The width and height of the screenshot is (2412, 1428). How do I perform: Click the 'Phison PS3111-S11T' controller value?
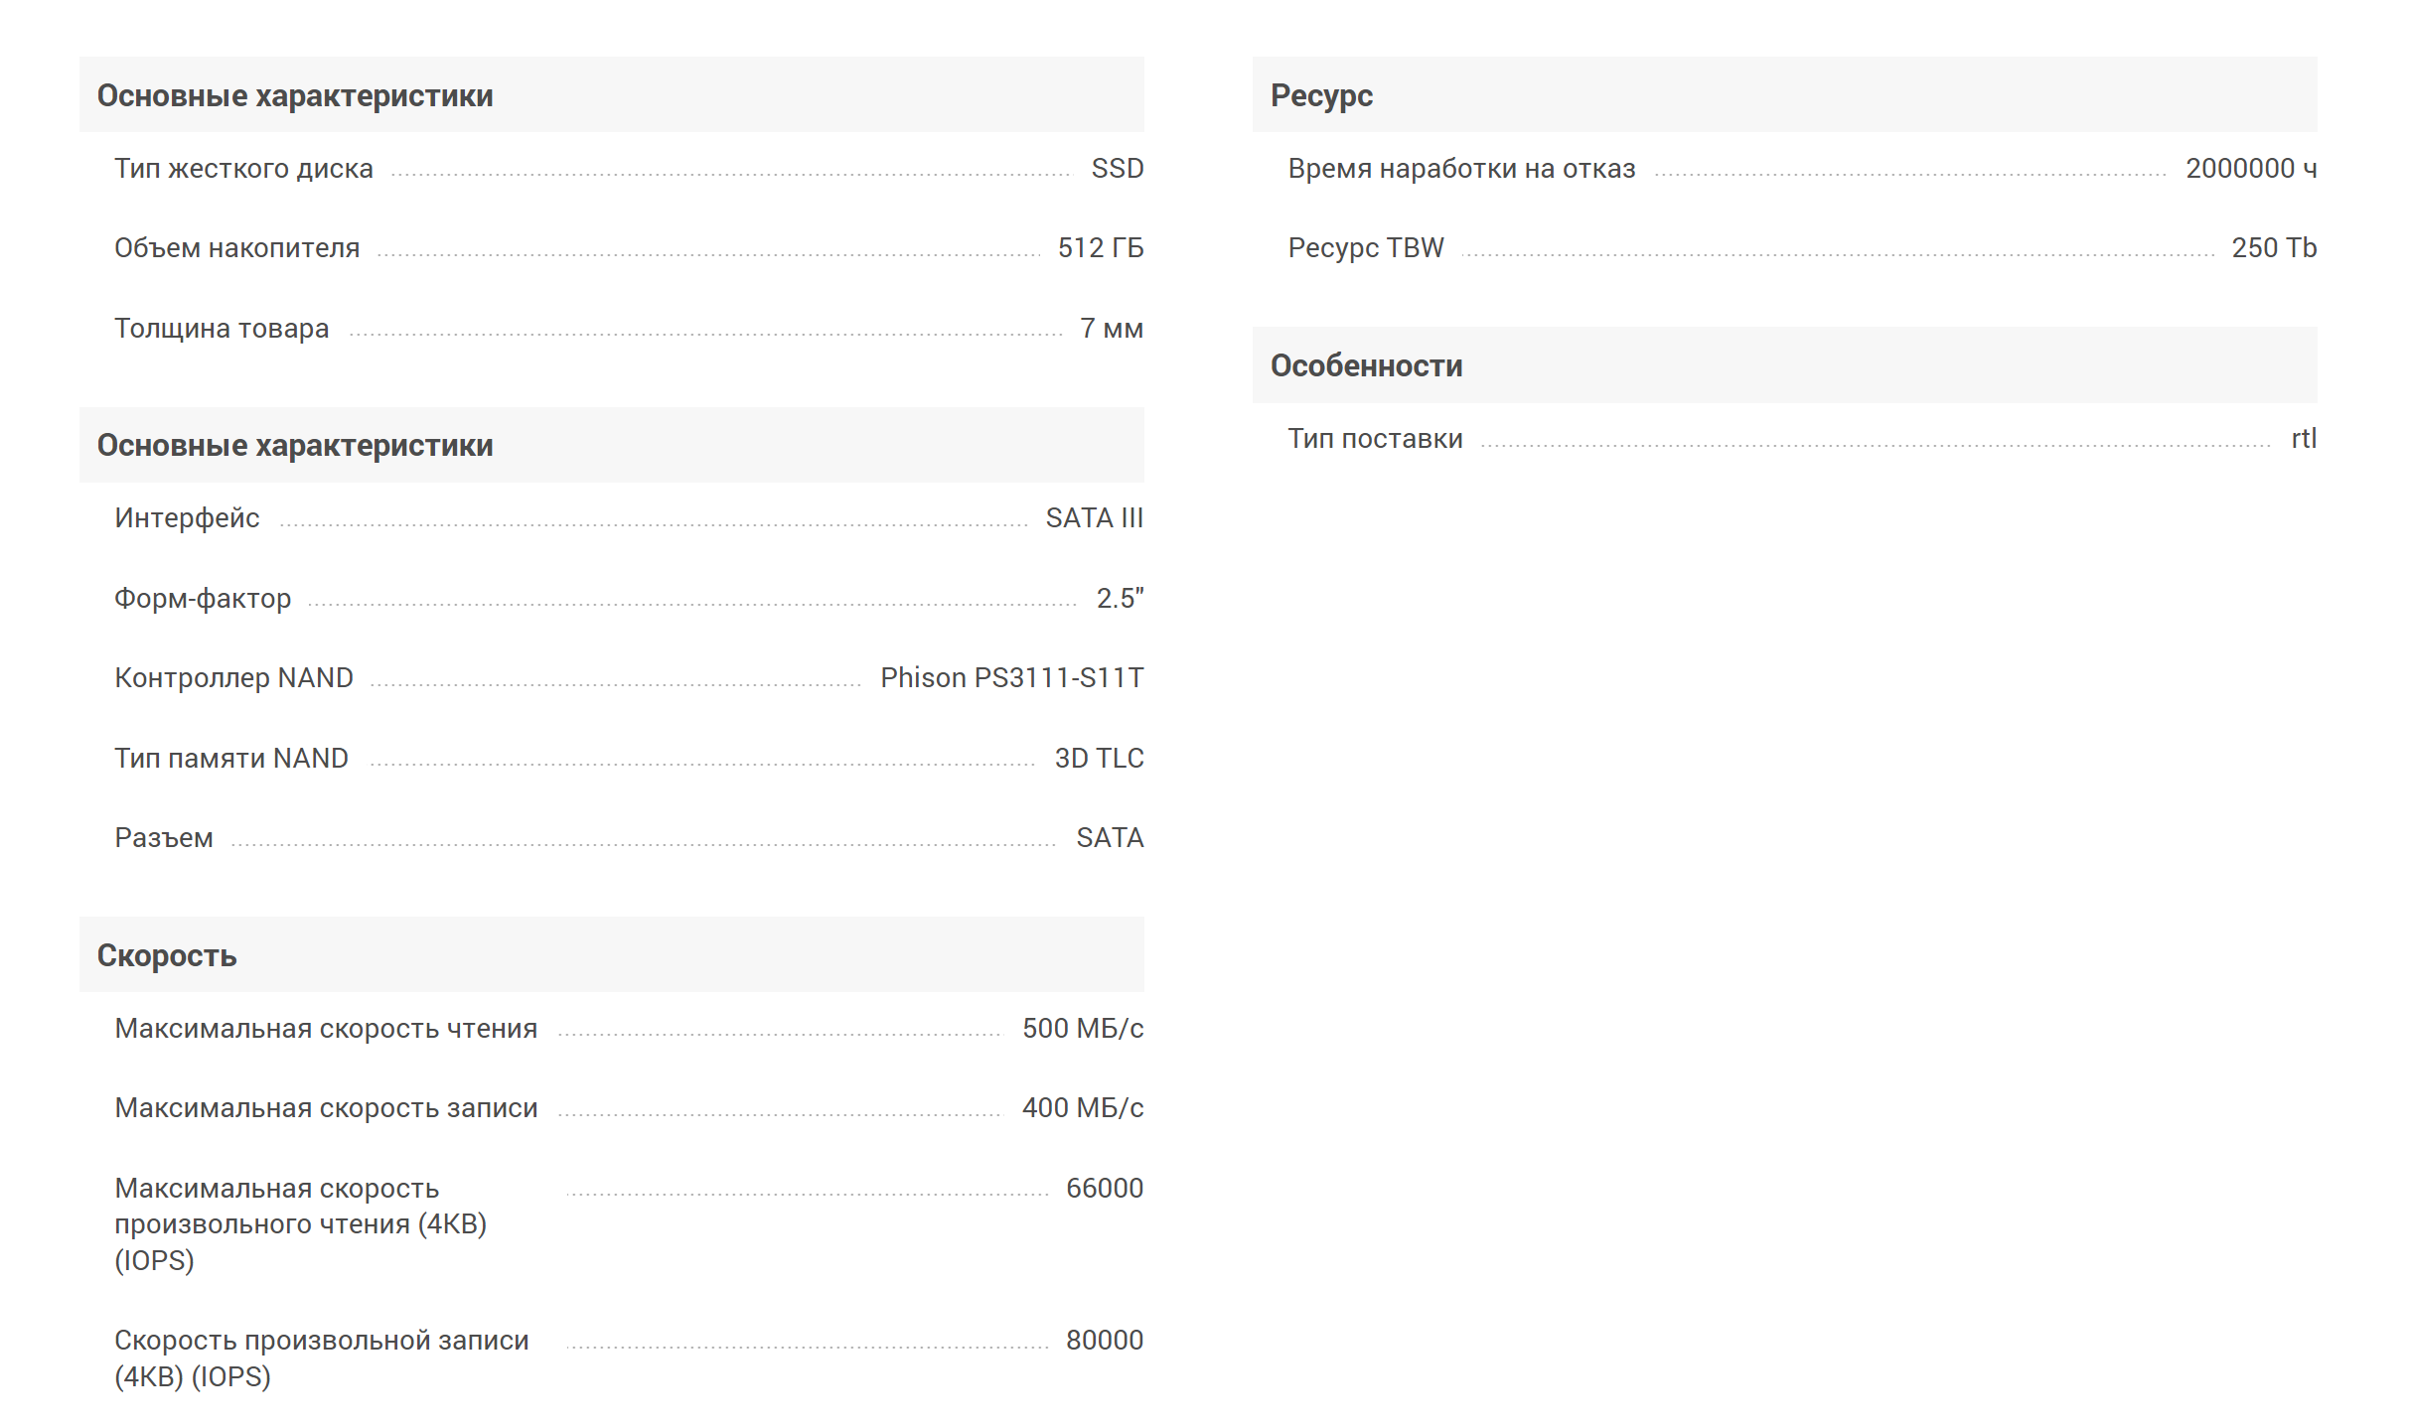[x=1011, y=678]
